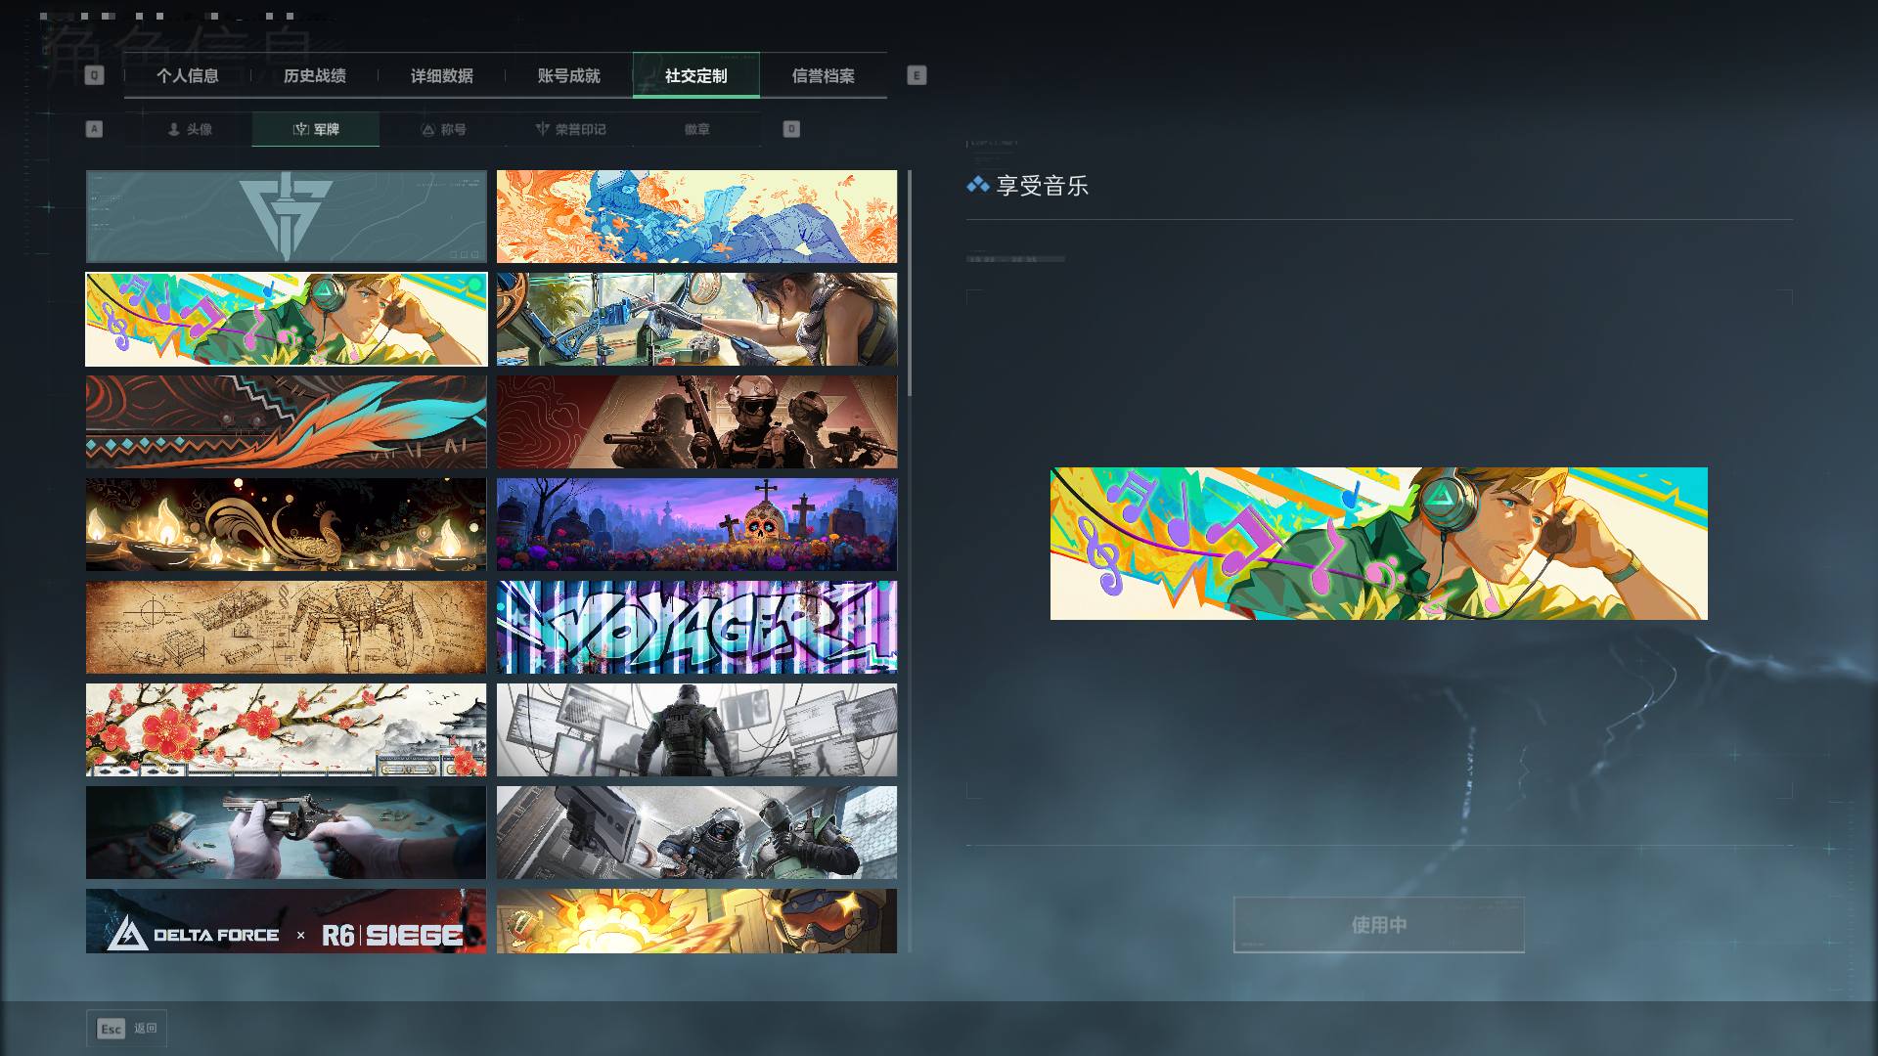The width and height of the screenshot is (1878, 1056).
Task: Select the 社交定制 tab
Action: coord(696,75)
